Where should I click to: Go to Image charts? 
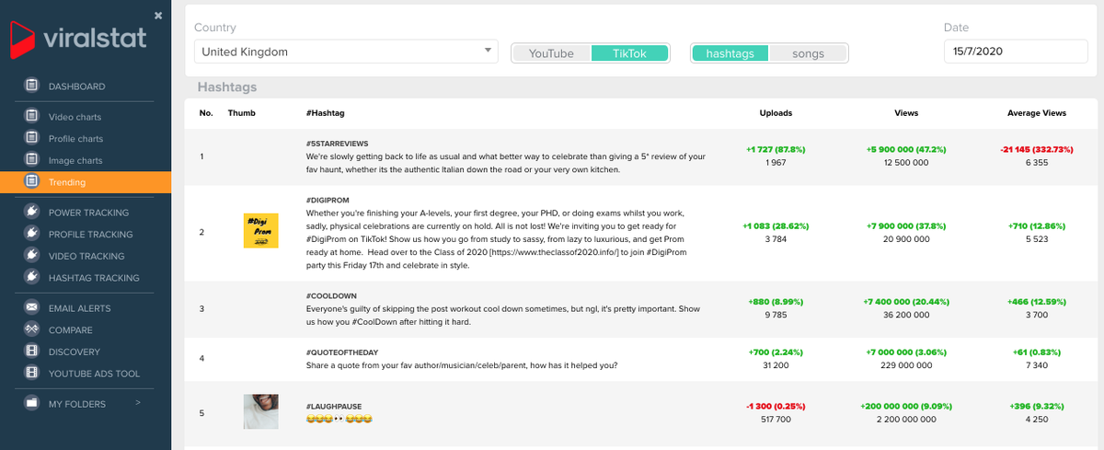75,160
